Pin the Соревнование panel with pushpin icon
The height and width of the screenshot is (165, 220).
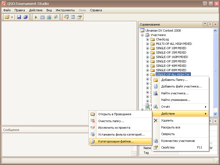pyautogui.click(x=210, y=24)
